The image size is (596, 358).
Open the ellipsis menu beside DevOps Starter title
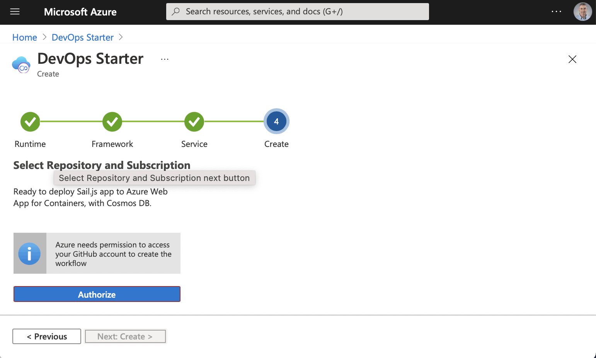point(165,59)
